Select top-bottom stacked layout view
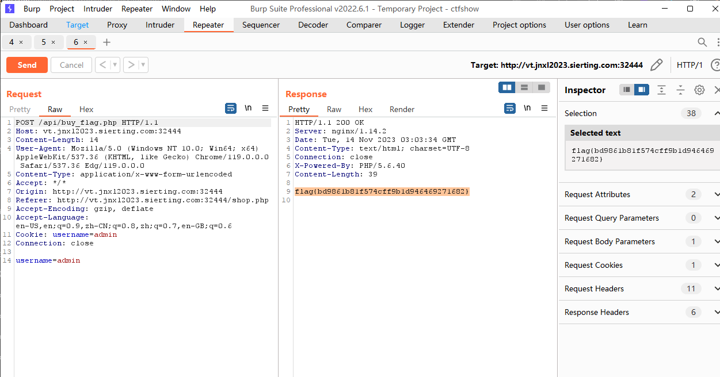Viewport: 720px width, 377px height. pos(524,87)
